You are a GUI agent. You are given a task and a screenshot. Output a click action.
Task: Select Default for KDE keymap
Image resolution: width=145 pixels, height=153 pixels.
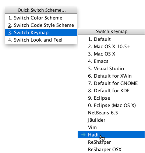(x=111, y=91)
